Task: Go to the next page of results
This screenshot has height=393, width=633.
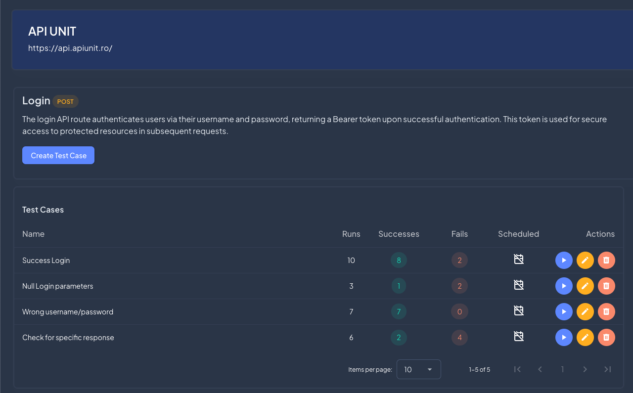Action: coord(585,369)
